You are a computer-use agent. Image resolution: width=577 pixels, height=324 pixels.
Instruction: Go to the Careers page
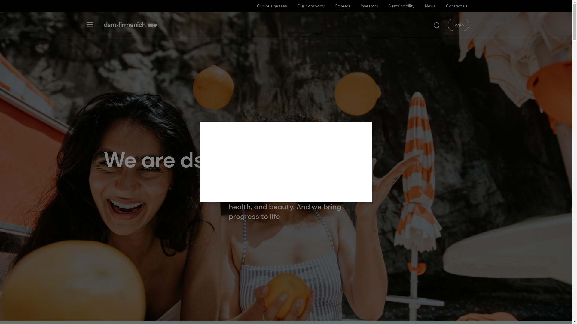pyautogui.click(x=342, y=6)
